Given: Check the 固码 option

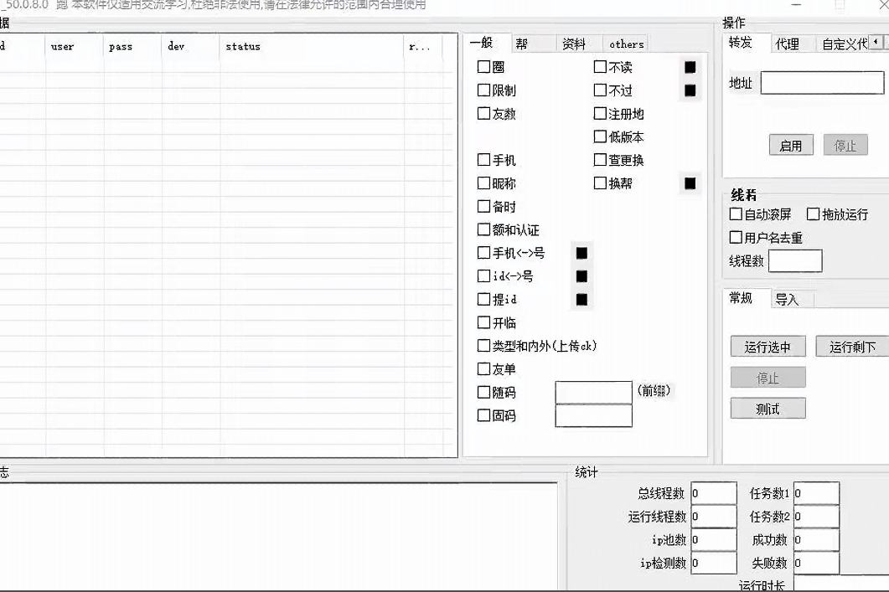Looking at the screenshot, I should tap(483, 415).
